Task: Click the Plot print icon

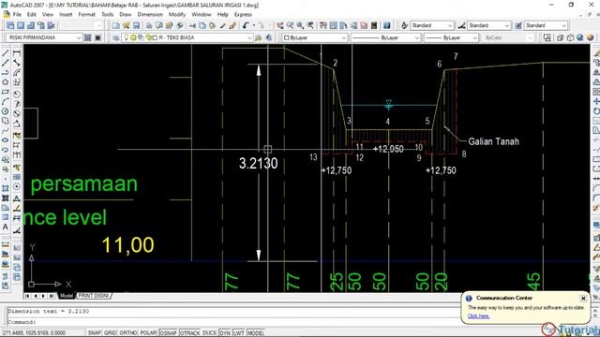Action: coord(149,25)
